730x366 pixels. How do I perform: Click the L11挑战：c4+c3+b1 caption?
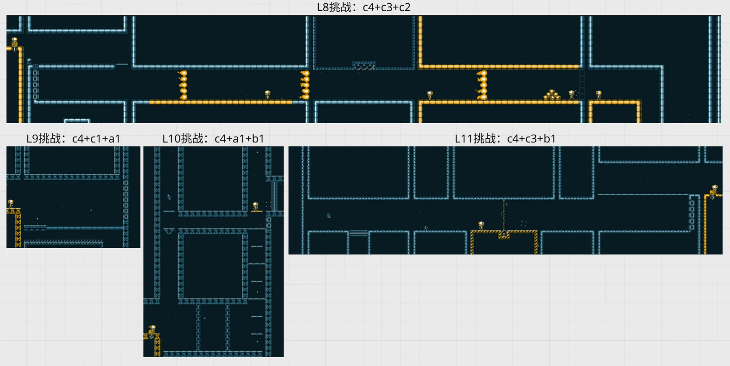505,138
